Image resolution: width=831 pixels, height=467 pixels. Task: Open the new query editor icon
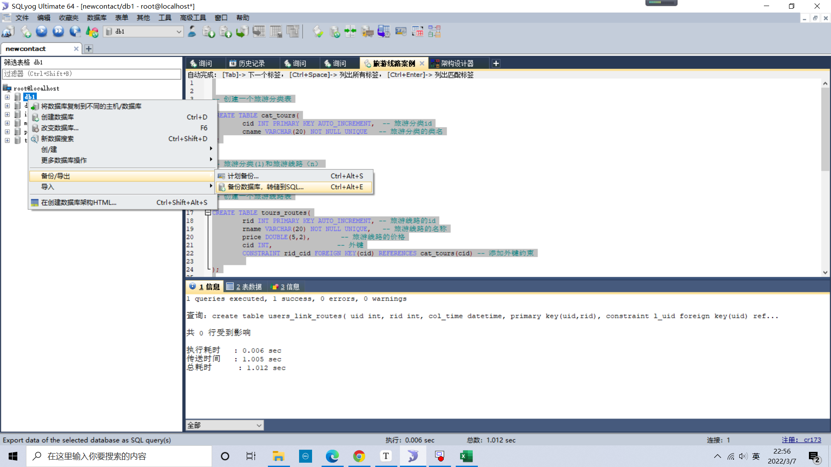point(26,32)
